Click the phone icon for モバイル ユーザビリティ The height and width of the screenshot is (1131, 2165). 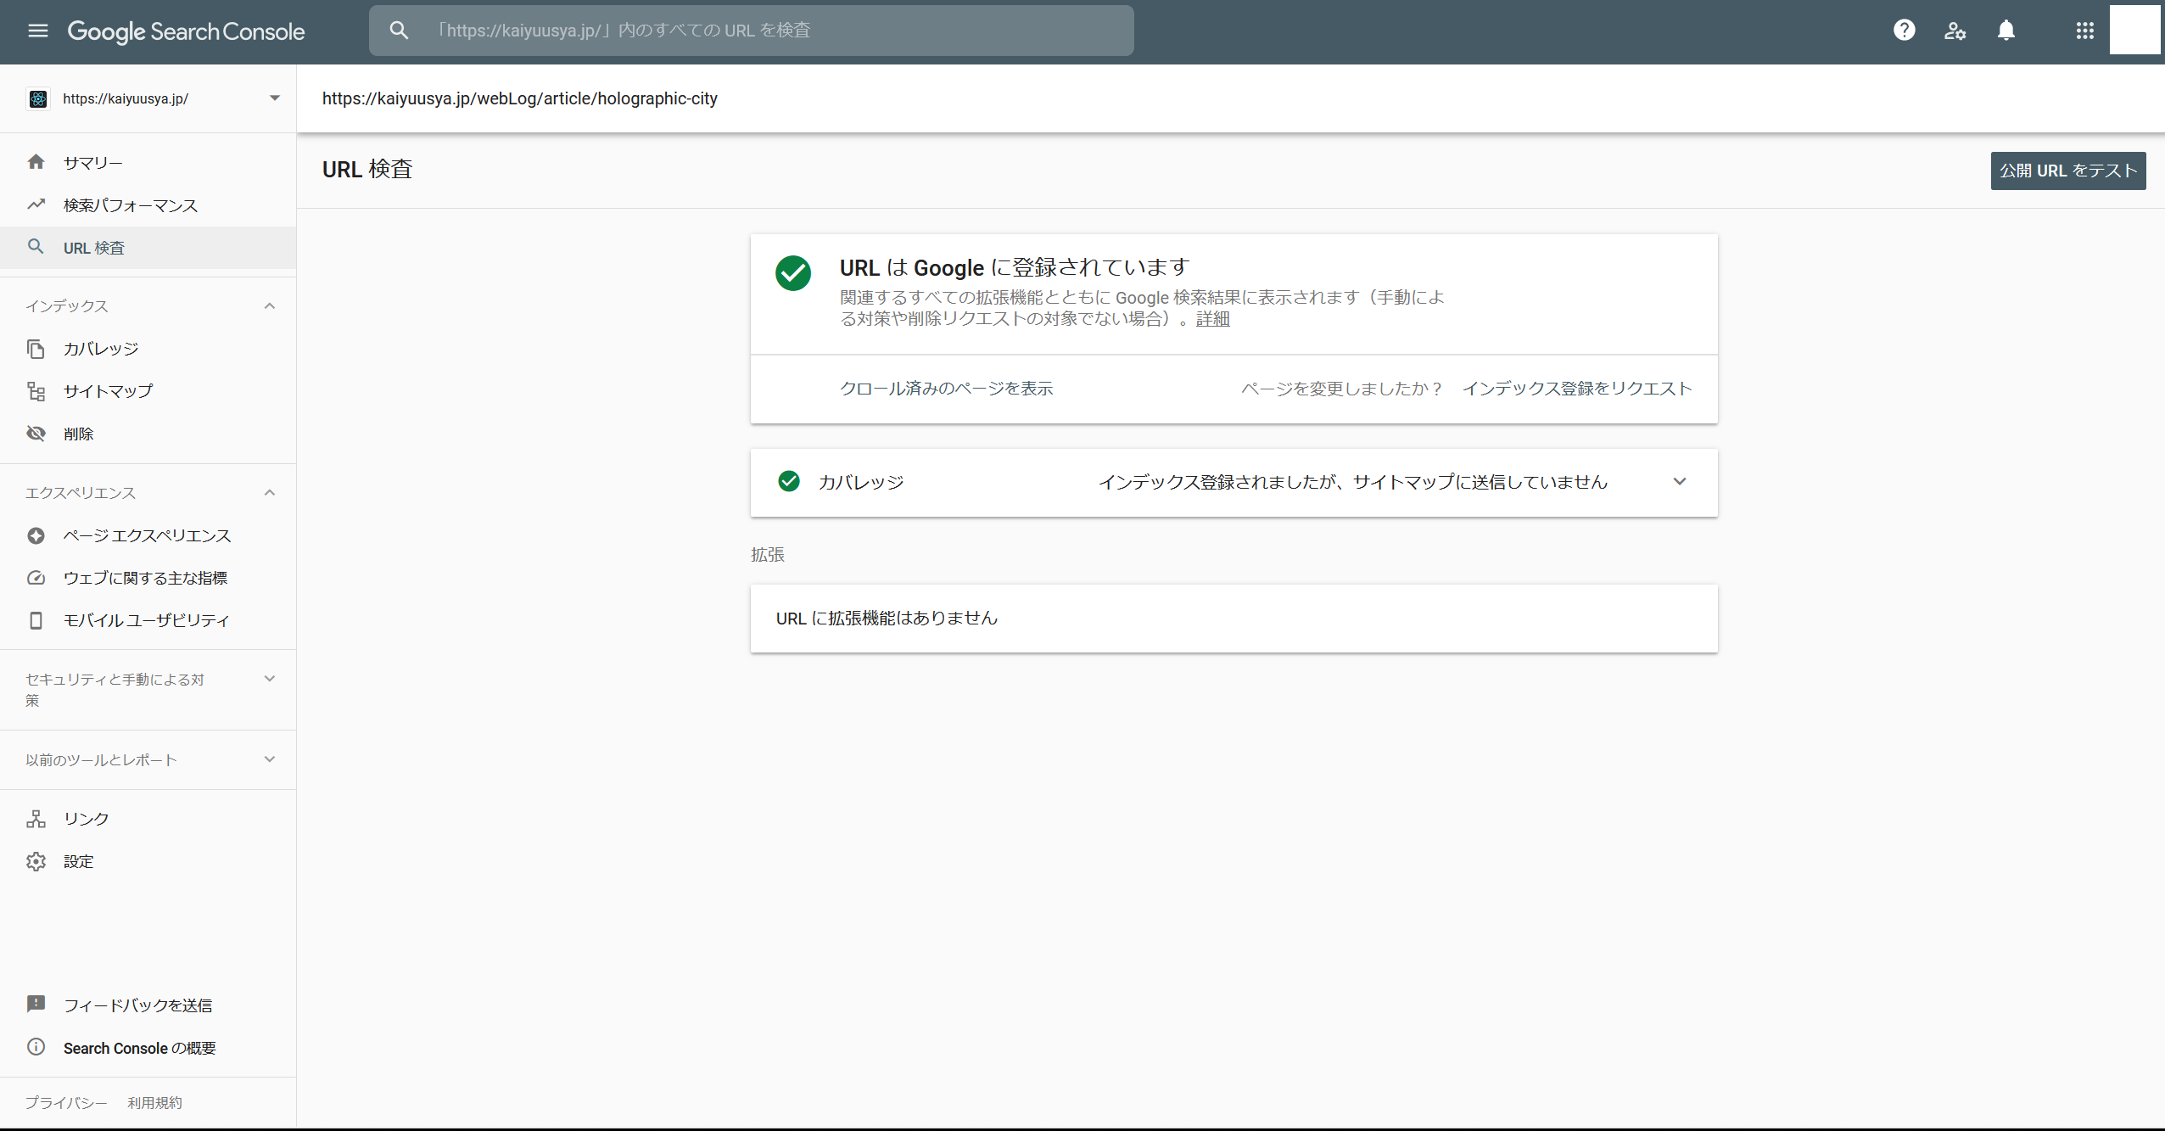[x=36, y=620]
